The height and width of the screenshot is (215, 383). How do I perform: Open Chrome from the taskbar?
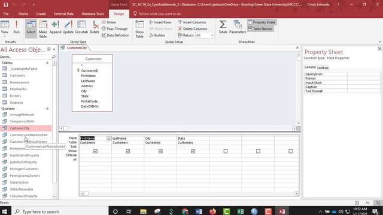(x=185, y=211)
